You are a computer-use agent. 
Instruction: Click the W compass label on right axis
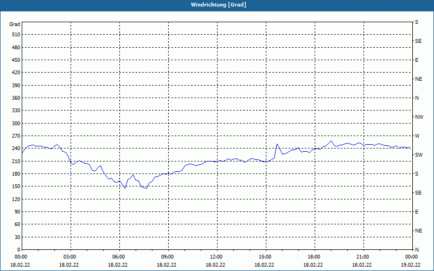coord(417,136)
